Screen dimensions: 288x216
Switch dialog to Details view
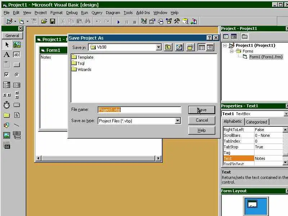[x=210, y=48]
